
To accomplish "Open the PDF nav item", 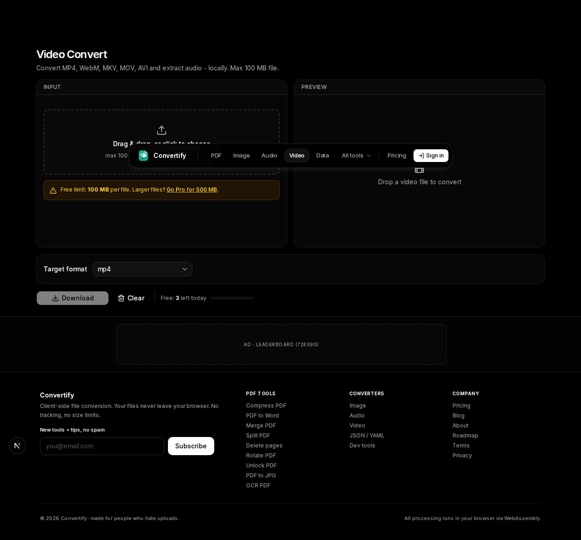I will tap(216, 156).
